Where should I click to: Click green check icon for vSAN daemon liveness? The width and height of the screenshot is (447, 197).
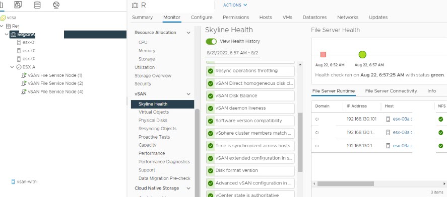tap(211, 109)
